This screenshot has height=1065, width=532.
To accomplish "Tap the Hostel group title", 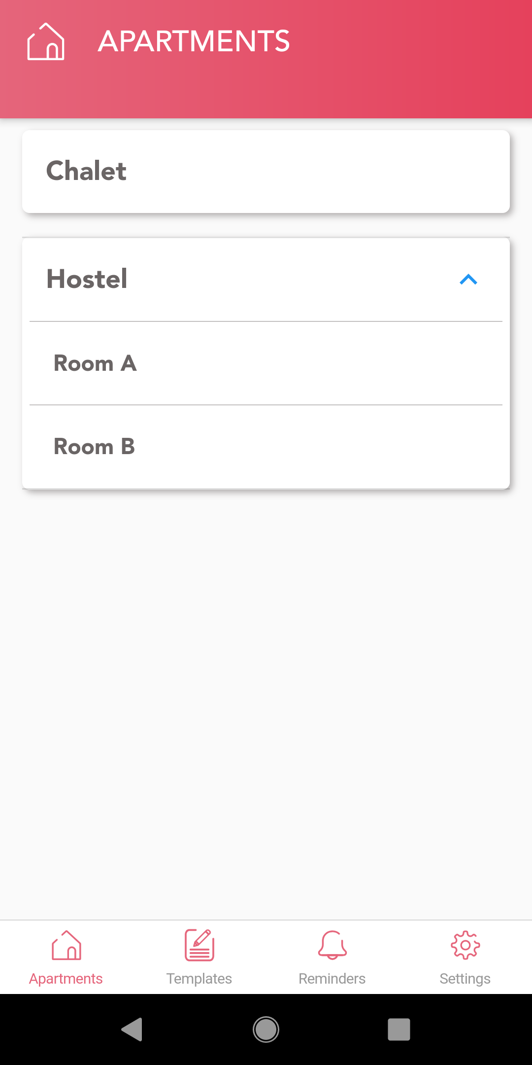I will tap(87, 279).
